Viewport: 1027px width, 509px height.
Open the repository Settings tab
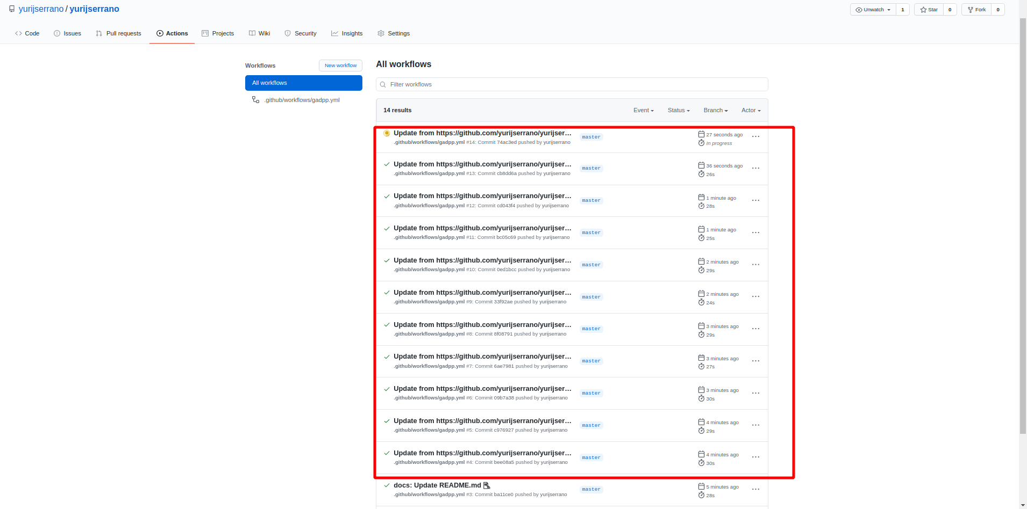[394, 33]
